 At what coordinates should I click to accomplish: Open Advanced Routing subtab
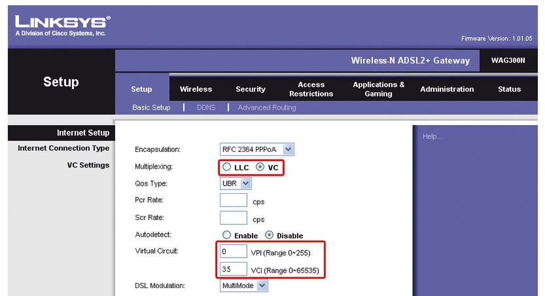(267, 107)
